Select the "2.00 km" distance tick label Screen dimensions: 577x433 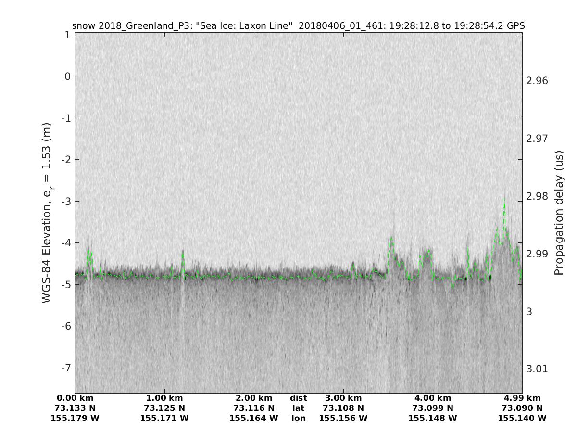click(x=254, y=398)
